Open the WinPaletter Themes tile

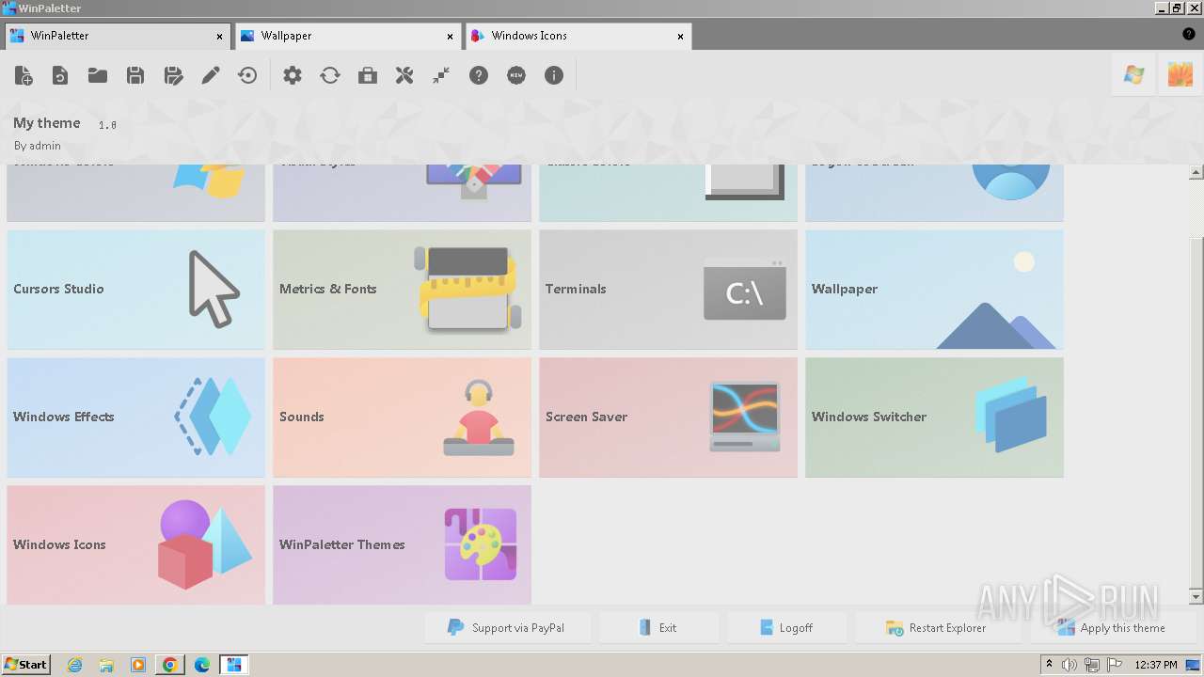point(402,545)
